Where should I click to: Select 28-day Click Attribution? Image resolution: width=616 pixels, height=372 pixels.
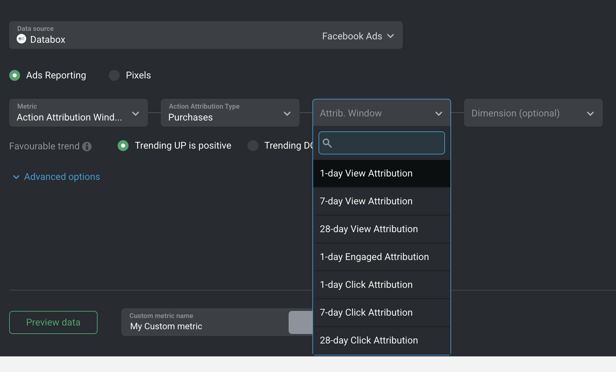(x=382, y=340)
